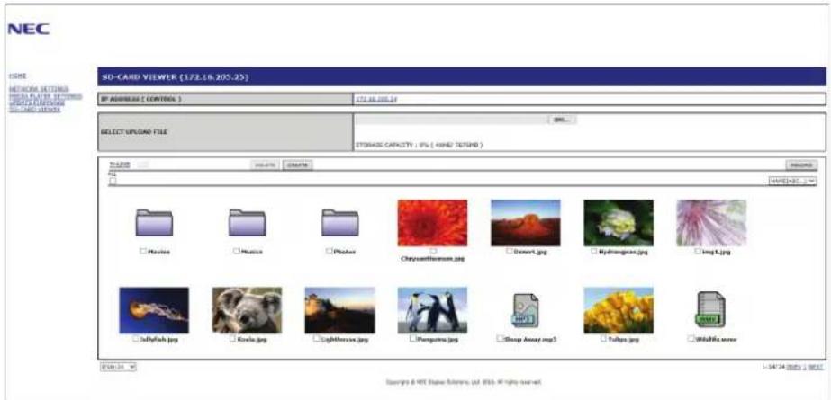Open the Hydrangeas.jpg thumbnail
Image resolution: width=831 pixels, height=400 pixels.
pyautogui.click(x=619, y=223)
